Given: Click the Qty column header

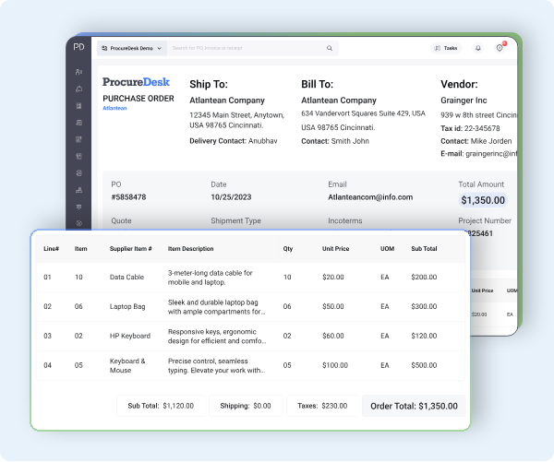Looking at the screenshot, I should [288, 249].
